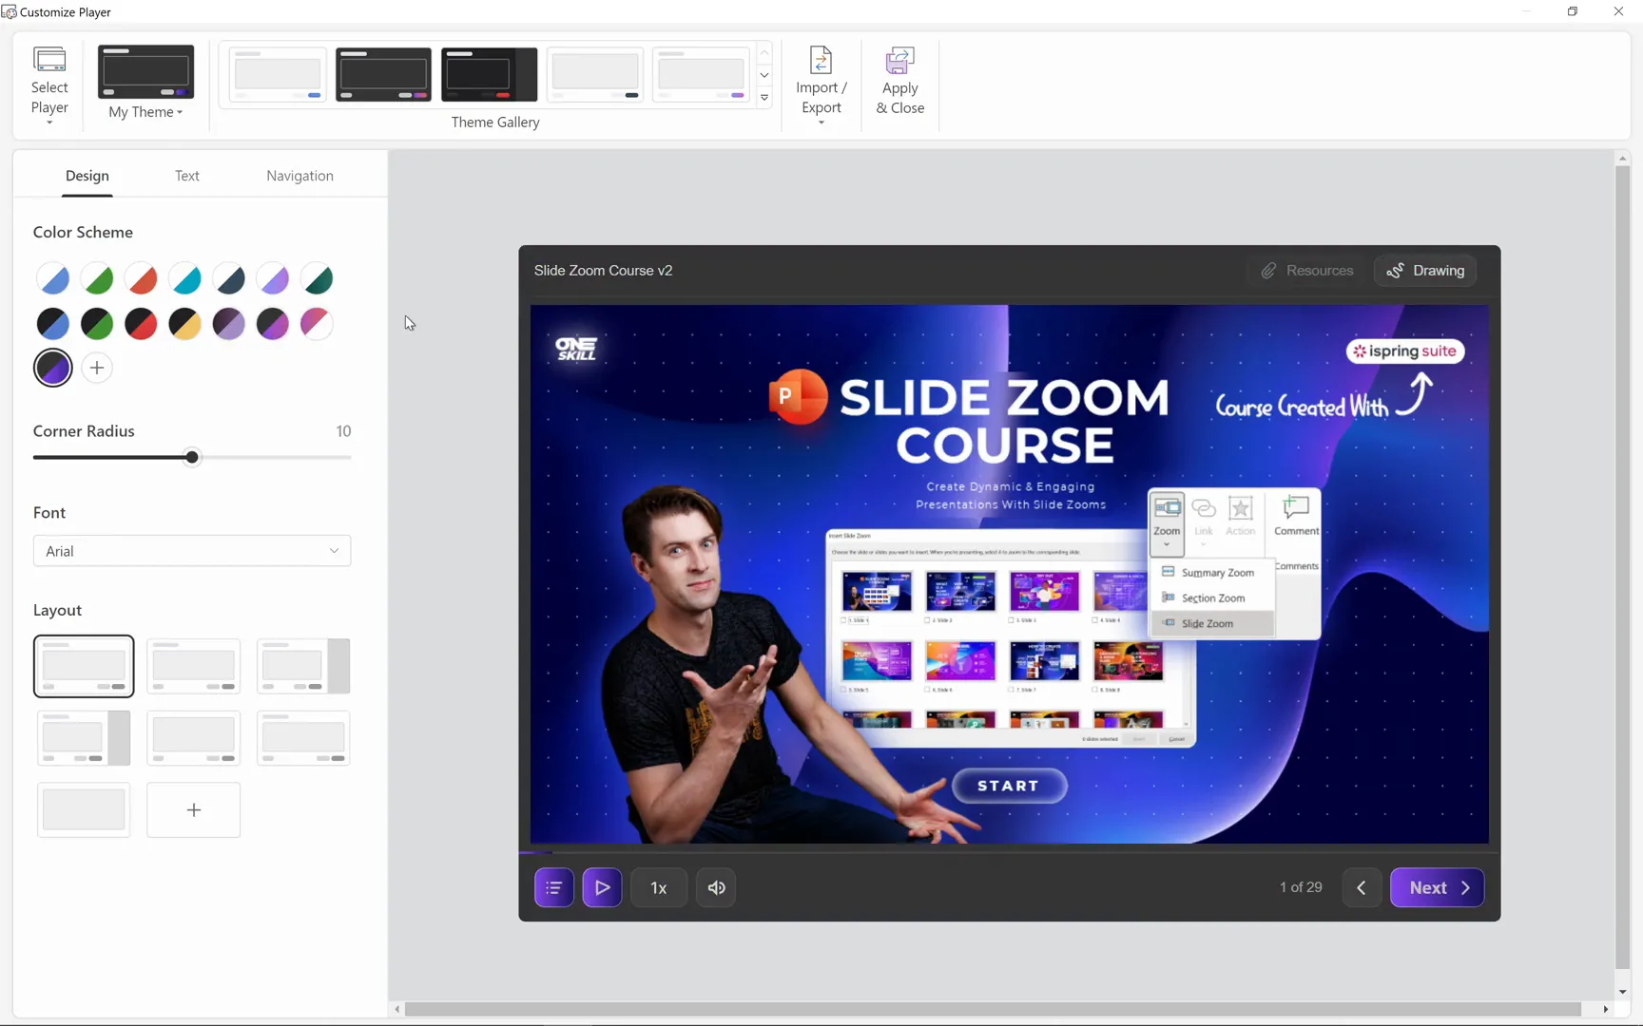Change the 1x playback speed
Image resolution: width=1643 pixels, height=1026 pixels.
click(x=659, y=887)
